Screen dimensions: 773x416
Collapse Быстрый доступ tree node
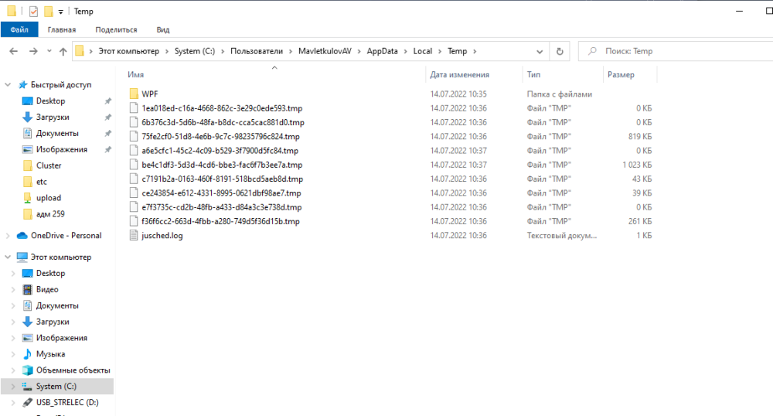coord(8,85)
